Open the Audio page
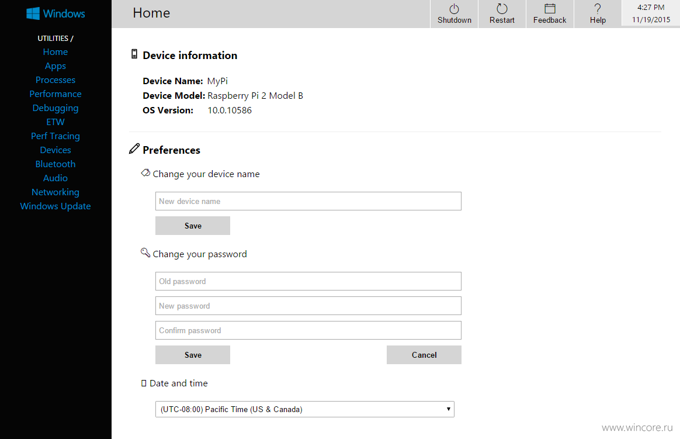This screenshot has width=680, height=439. (x=55, y=178)
